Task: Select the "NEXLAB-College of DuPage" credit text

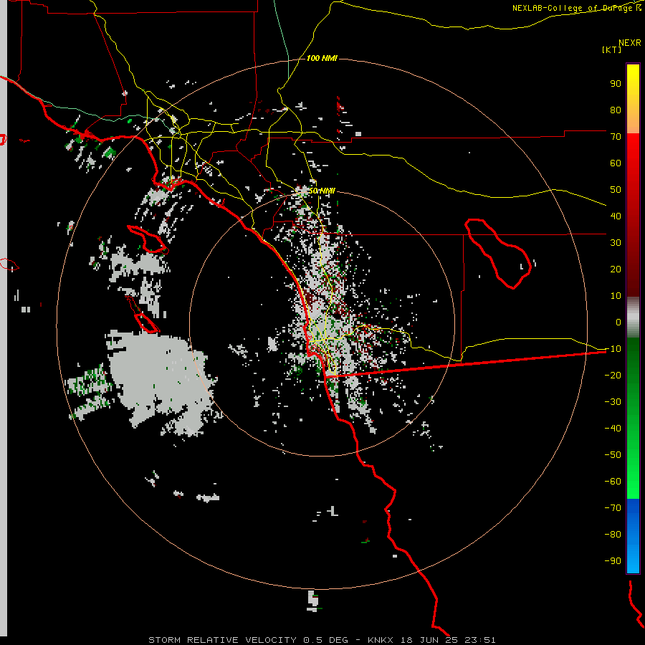Action: [573, 8]
